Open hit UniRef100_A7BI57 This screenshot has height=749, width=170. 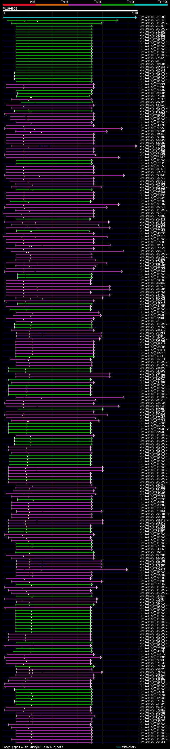click(152, 190)
